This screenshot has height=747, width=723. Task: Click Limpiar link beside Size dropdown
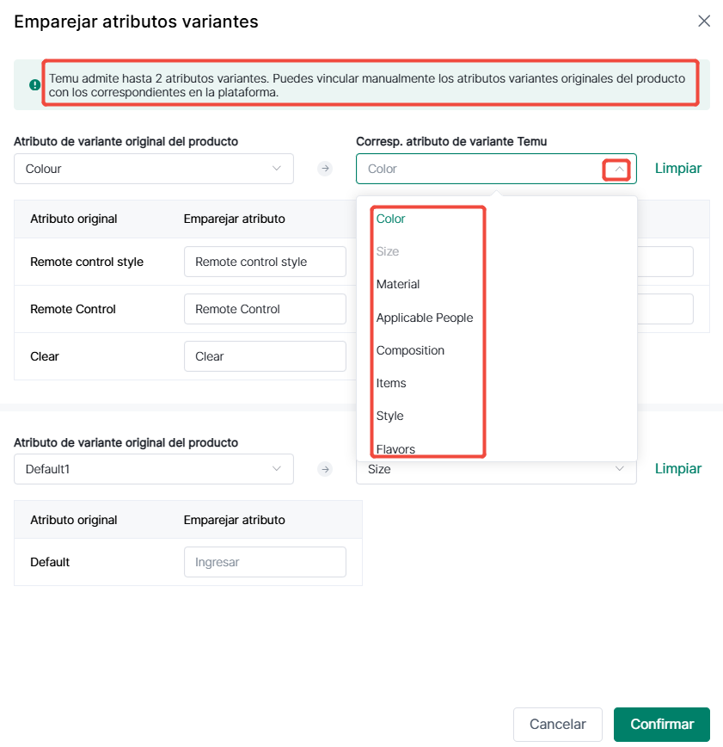coord(677,469)
